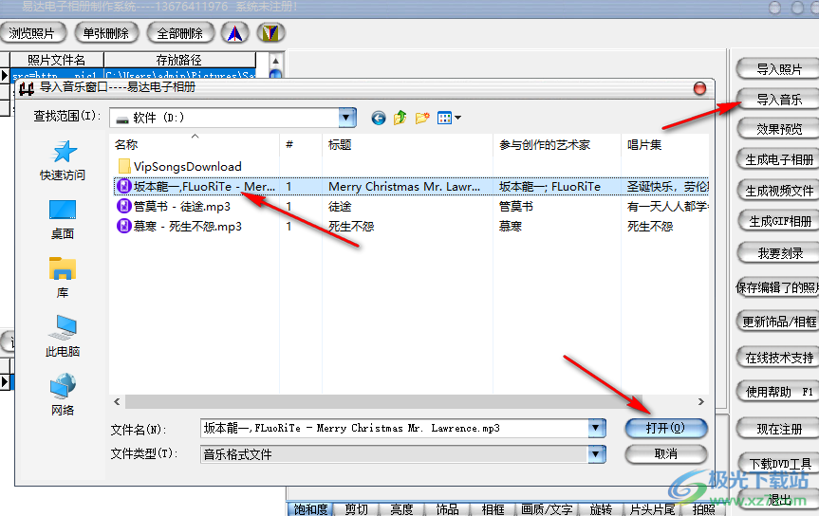Screen dimensions: 819x516
Task: Click 我要刻录 button
Action: [x=778, y=253]
